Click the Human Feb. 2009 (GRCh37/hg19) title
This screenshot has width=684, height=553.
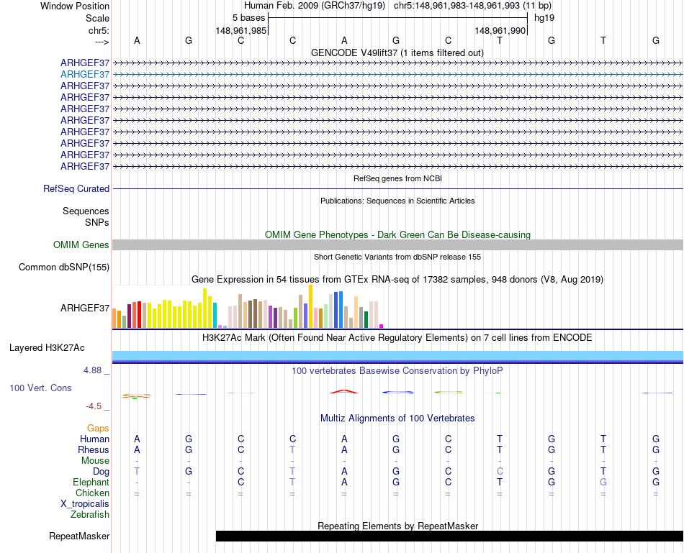[x=314, y=6]
